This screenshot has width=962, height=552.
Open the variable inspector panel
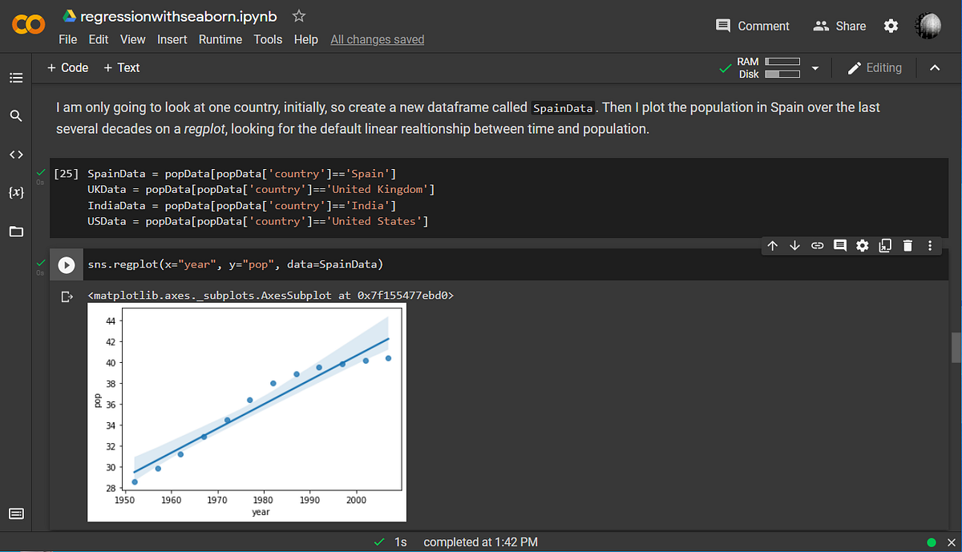click(15, 192)
